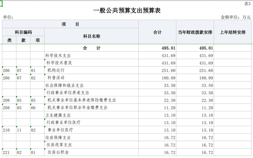Click 合计 value 16.72 for 住房公积金
This screenshot has height=158, width=253.
coord(170,152)
